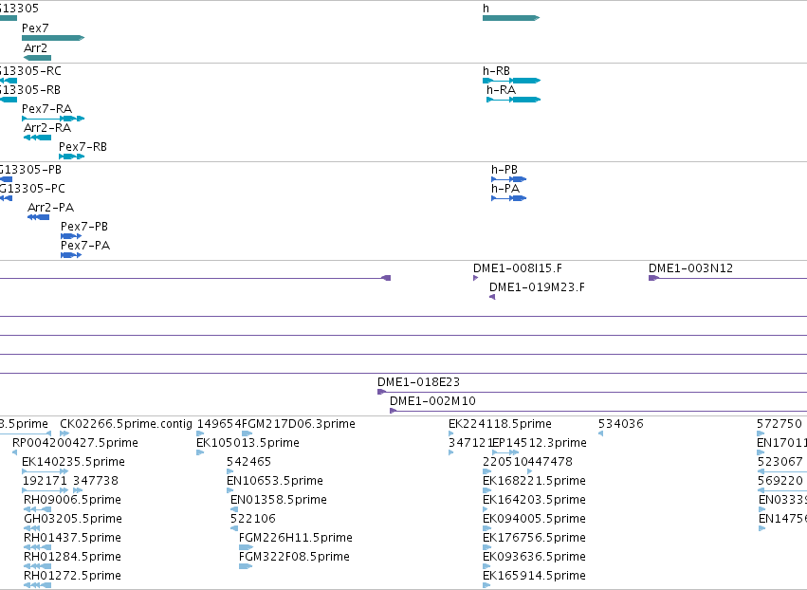This screenshot has width=807, height=590.
Task: Select the 542465 EST feature
Action: coord(230,471)
